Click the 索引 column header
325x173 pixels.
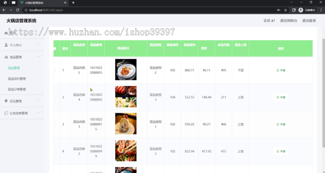click(x=65, y=48)
